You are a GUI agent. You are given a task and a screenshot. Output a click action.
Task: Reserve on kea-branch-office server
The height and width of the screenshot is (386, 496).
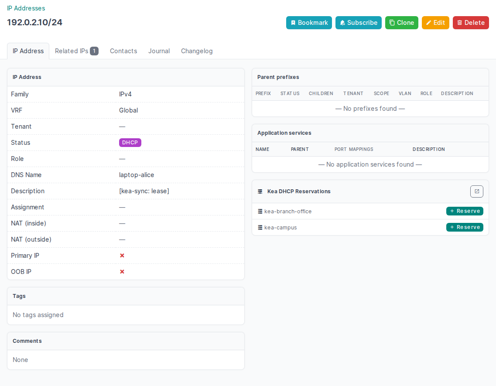pos(465,211)
